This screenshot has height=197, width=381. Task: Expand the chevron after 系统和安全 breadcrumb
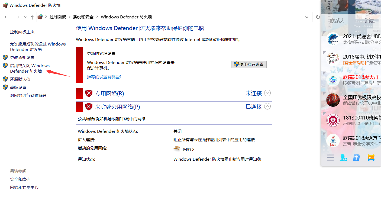tap(97, 17)
